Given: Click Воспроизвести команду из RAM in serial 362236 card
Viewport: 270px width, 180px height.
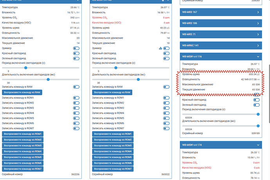Looking at the screenshot, I should point(22,93).
